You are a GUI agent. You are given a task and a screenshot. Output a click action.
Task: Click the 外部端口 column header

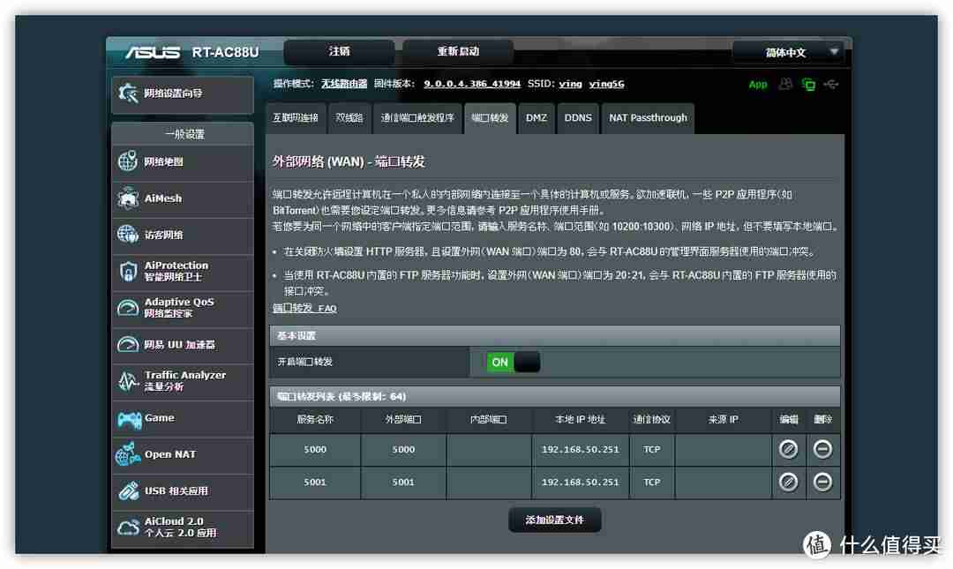pyautogui.click(x=403, y=419)
